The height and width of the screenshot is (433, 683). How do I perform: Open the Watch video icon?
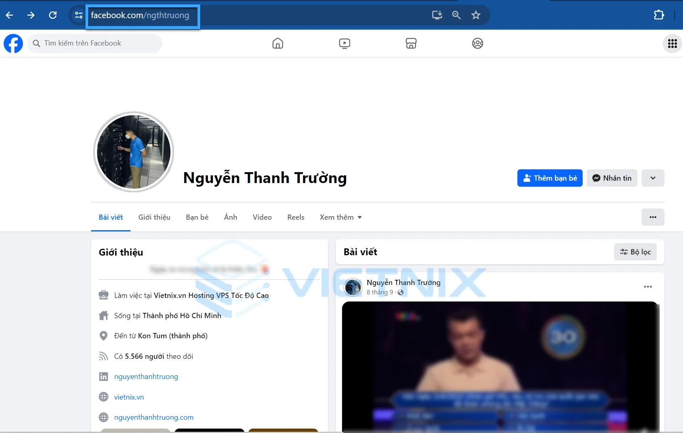click(x=345, y=43)
